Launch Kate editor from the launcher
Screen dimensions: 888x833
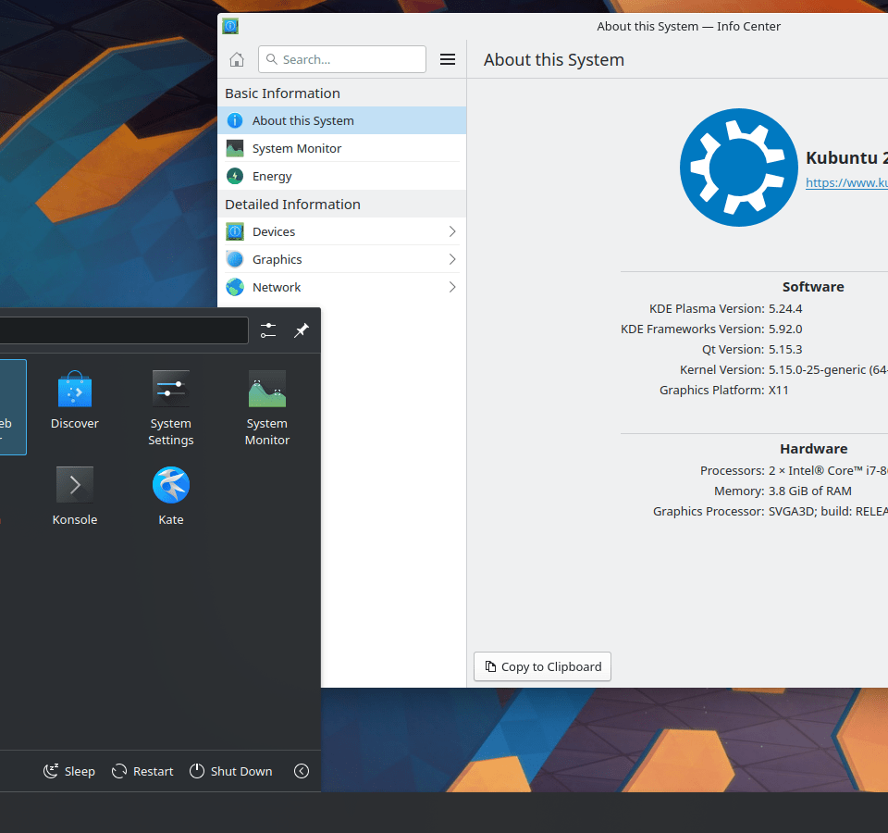(171, 496)
